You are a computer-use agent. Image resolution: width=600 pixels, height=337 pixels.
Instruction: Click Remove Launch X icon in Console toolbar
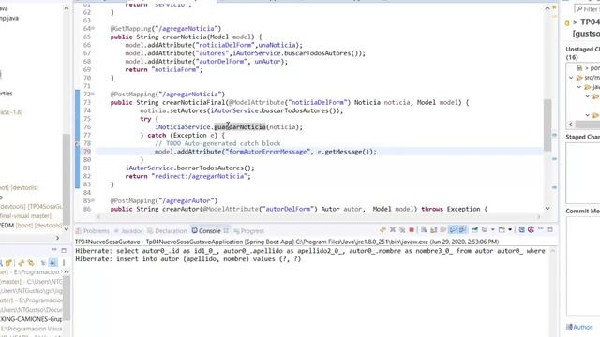click(x=393, y=229)
